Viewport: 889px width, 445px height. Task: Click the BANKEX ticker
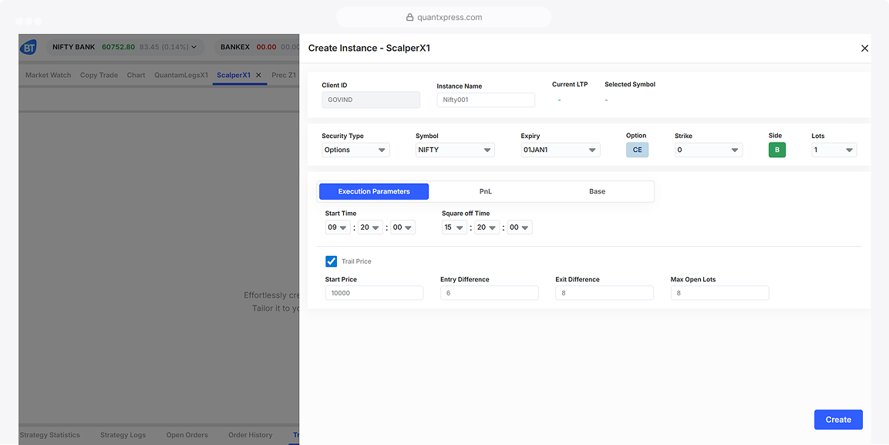(x=257, y=47)
